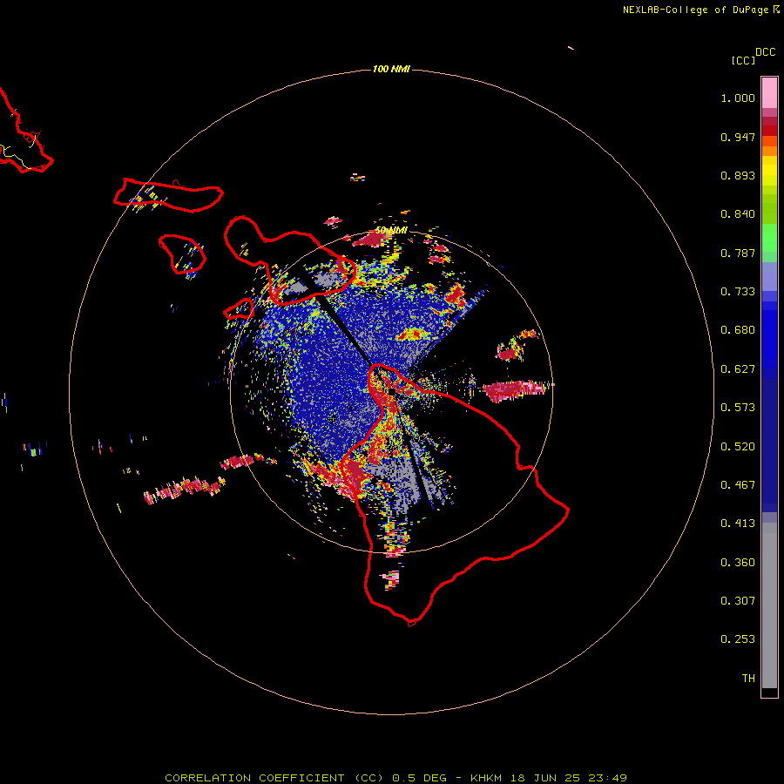This screenshot has width=784, height=784.
Task: Click the 0.413 legend value
Action: tap(738, 524)
